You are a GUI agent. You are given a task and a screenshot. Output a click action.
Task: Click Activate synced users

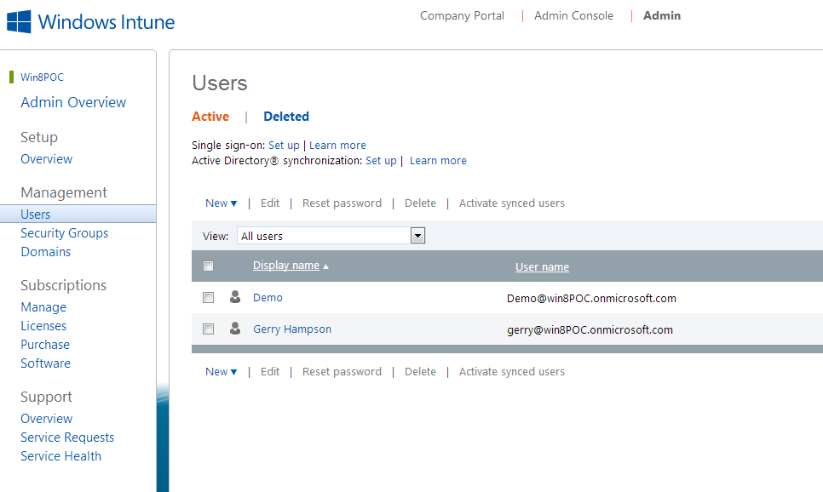(x=511, y=203)
